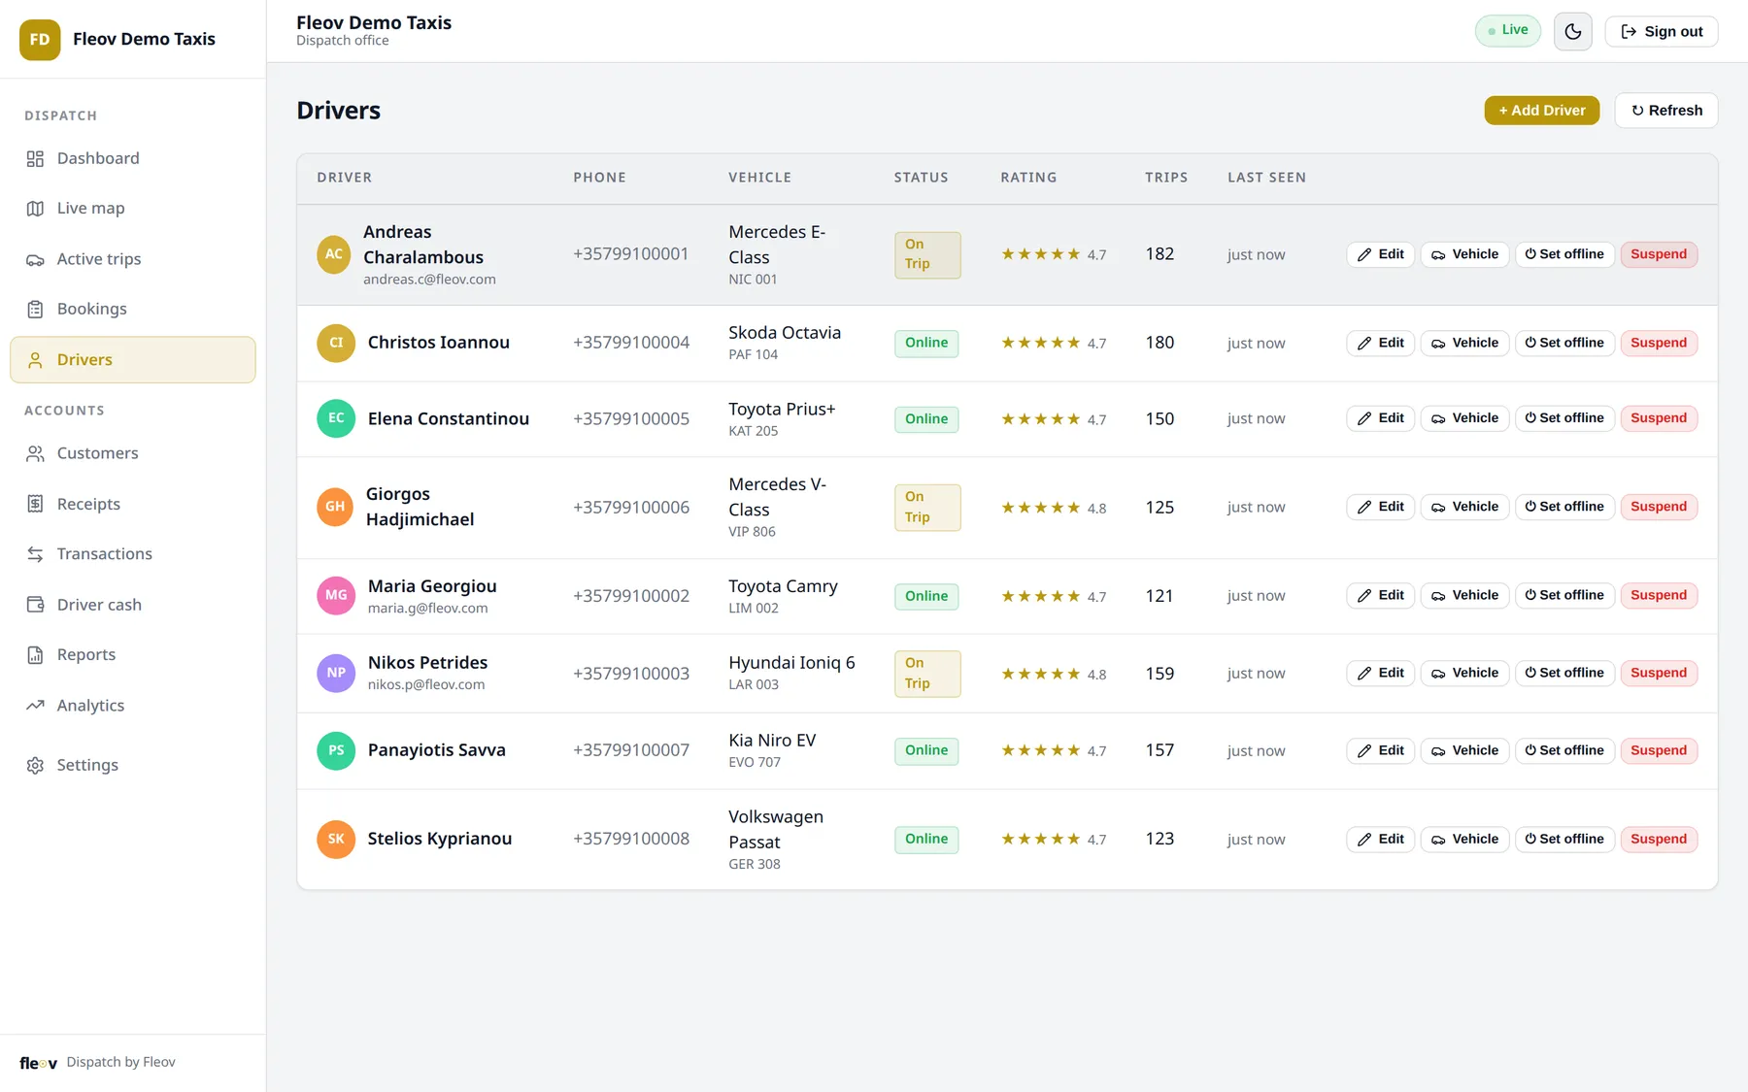Sign out of dispatch office
Viewport: 1748px width, 1092px height.
(1662, 31)
